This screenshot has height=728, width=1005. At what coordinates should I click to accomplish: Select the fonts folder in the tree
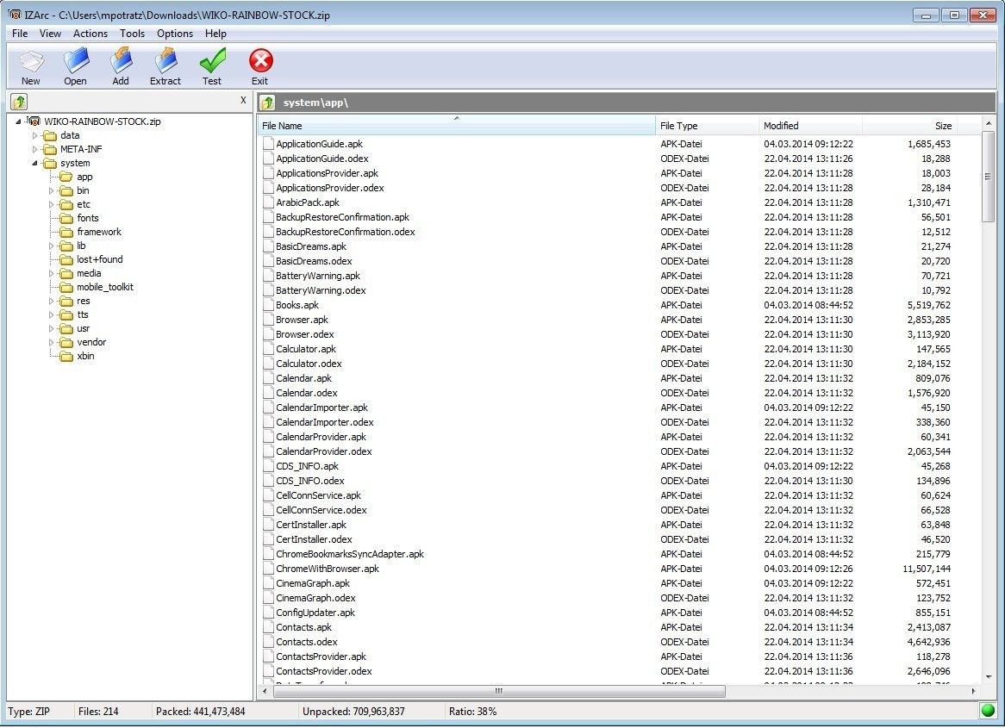pos(88,219)
